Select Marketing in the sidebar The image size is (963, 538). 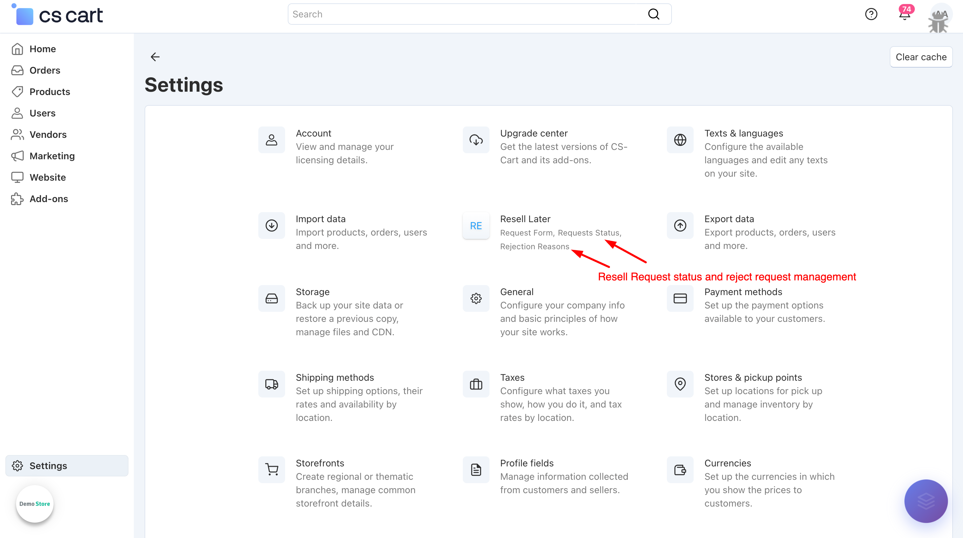(x=52, y=156)
